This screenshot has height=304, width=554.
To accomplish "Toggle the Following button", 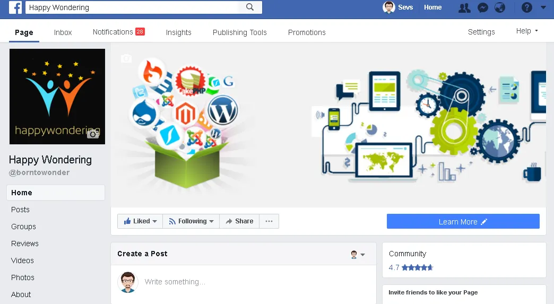I will point(191,221).
